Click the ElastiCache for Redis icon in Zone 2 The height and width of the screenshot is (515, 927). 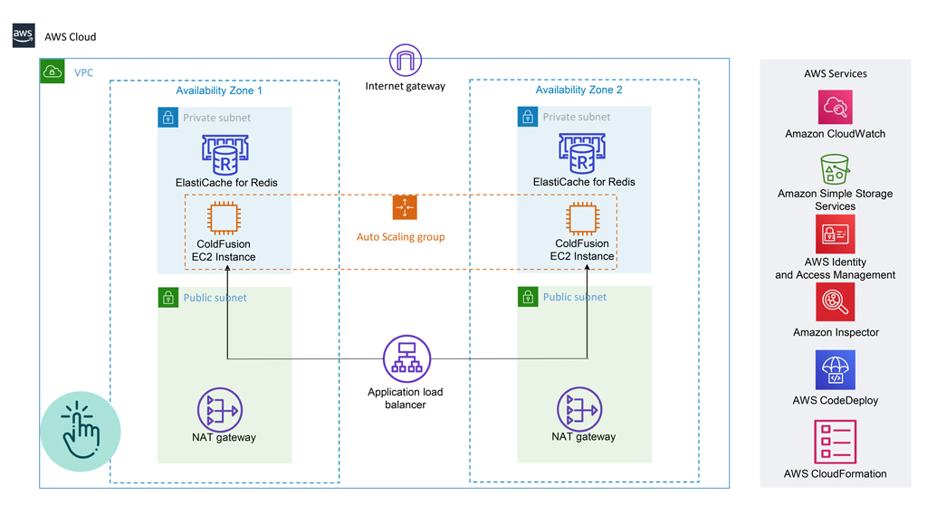click(582, 155)
